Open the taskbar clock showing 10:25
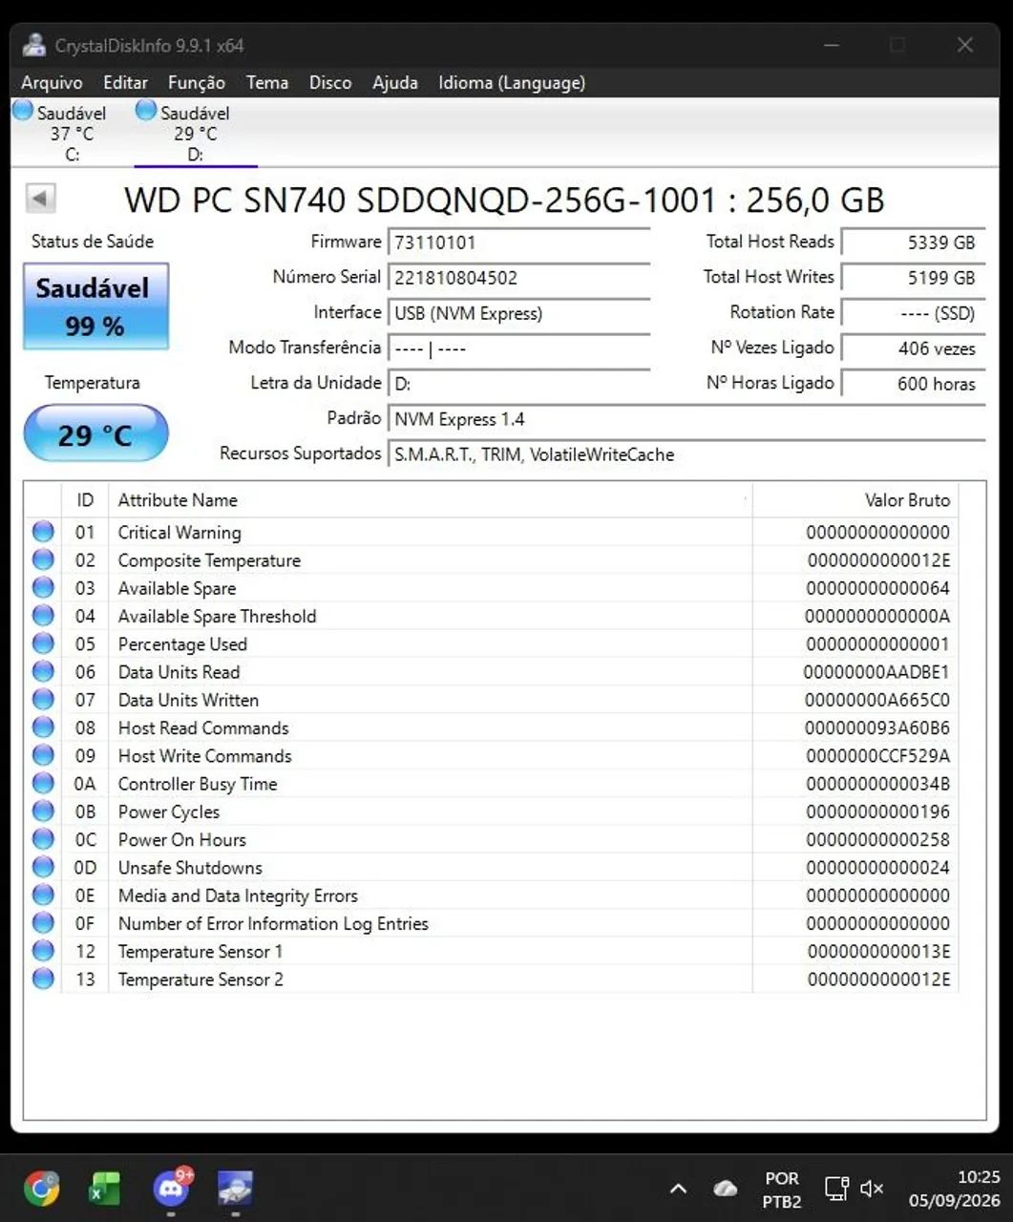This screenshot has width=1013, height=1222. [954, 1189]
